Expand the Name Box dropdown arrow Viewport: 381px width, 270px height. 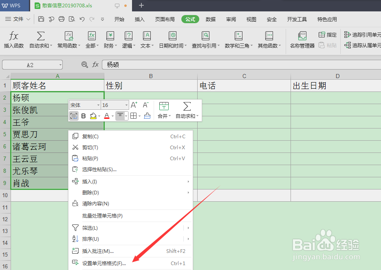[x=60, y=65]
